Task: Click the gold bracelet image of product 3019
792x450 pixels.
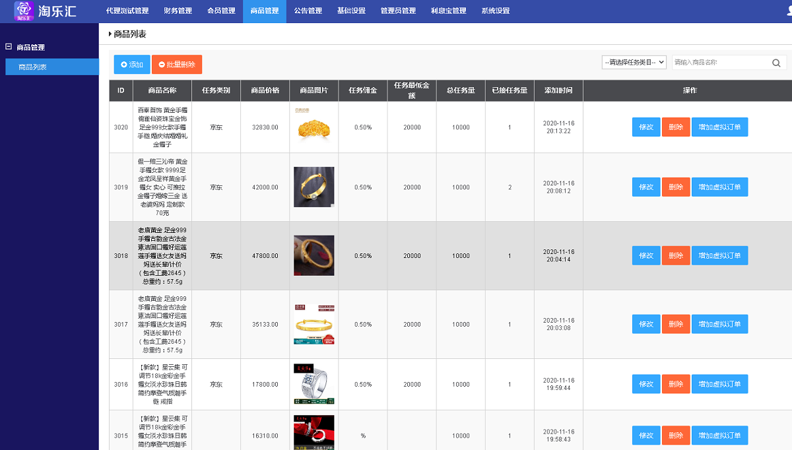Action: click(x=313, y=187)
